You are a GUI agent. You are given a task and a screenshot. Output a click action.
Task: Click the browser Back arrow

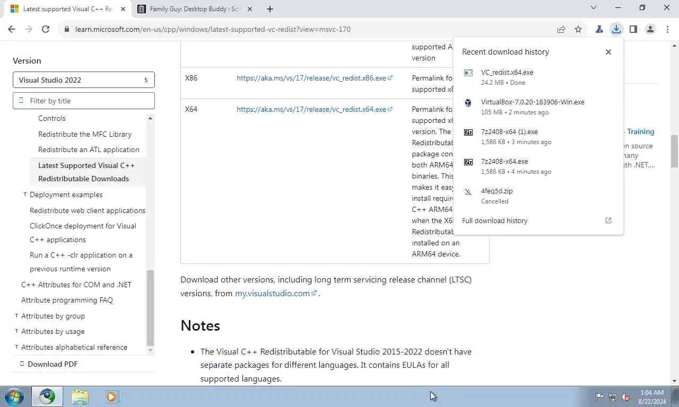[12, 29]
